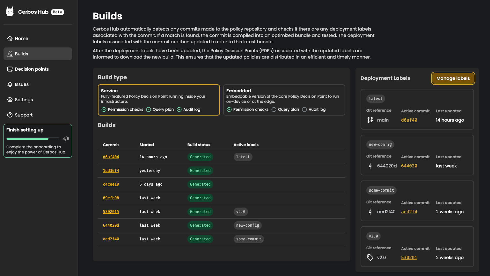Viewport: 490px width, 276px height.
Task: Click the Settings gear icon
Action: (x=10, y=100)
